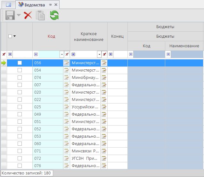Viewport: 204px width, 177px height.
Task: Open the first tab with the table icon
Action: click(x=8, y=5)
